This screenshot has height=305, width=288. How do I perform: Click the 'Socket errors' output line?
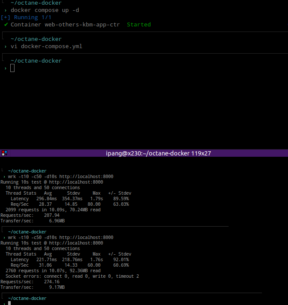[72, 276]
